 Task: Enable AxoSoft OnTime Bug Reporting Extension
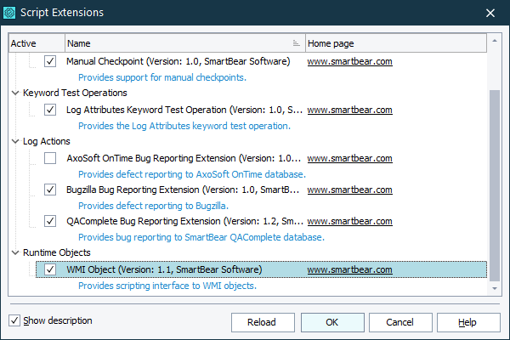pos(50,158)
